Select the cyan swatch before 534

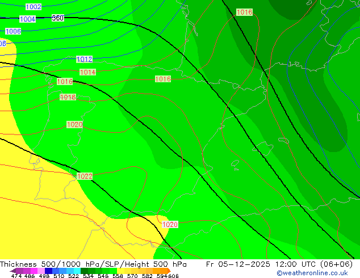point(77,271)
